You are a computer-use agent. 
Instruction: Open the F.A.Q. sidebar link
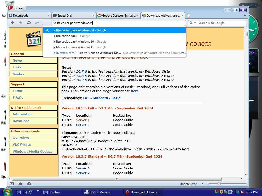[x=18, y=97]
